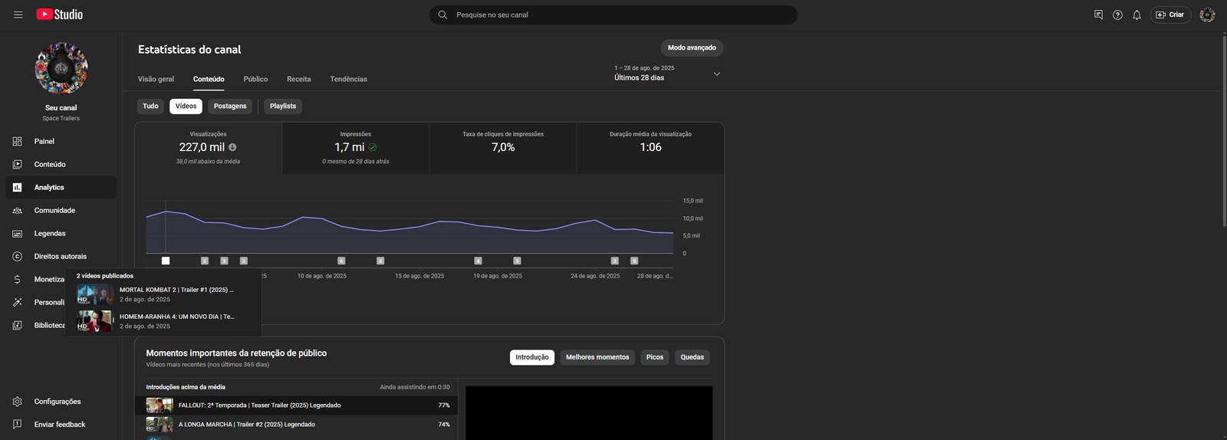Screen dimensions: 1227x440
Task: Click the green checkmark beside 1,7 mi
Action: point(373,147)
